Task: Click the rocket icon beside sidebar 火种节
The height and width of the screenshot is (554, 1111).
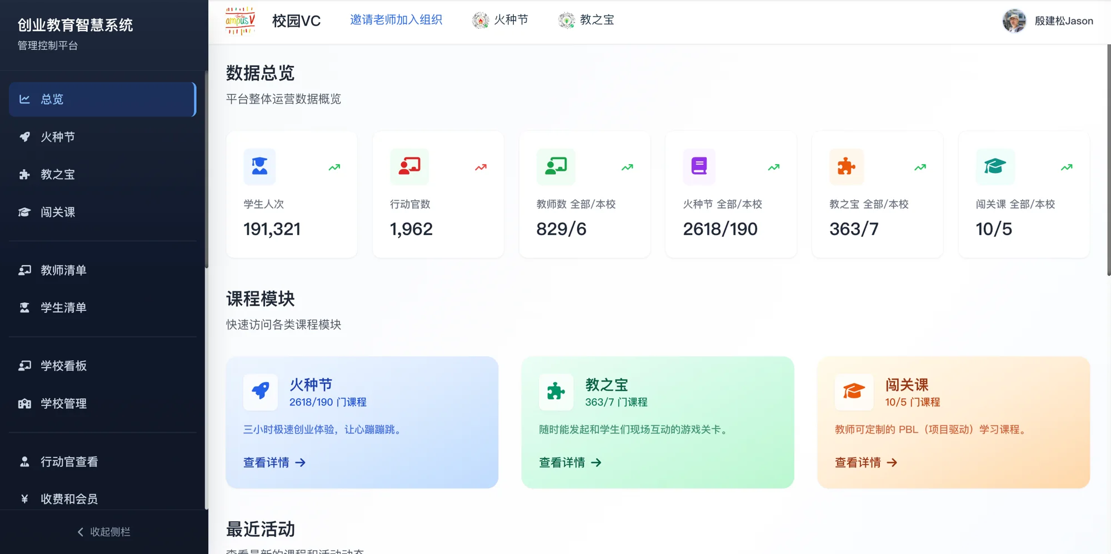Action: coord(24,137)
